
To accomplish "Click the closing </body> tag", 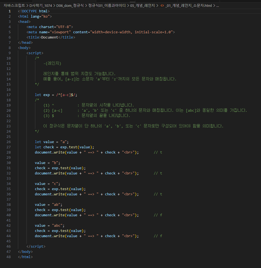I will point(25,252).
